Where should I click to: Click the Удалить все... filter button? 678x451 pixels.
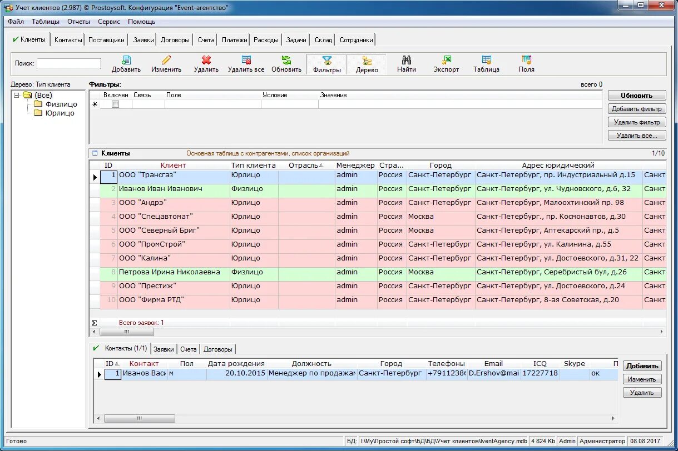[x=637, y=136]
